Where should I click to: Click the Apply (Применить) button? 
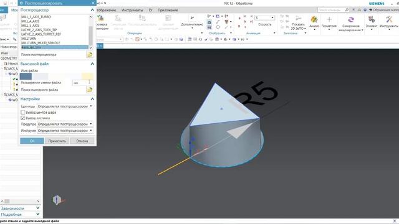[x=57, y=141]
